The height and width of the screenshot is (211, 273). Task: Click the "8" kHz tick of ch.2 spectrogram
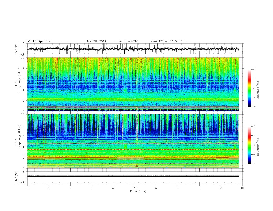[x=24, y=125]
